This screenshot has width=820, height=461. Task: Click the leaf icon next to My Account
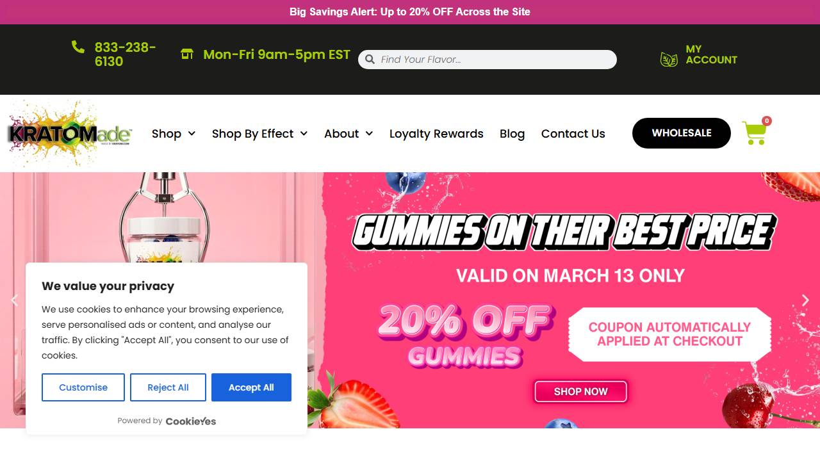(669, 60)
